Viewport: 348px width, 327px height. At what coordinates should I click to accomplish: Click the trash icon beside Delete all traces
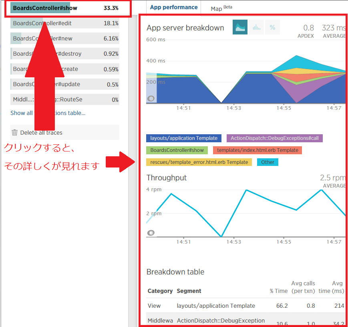click(x=15, y=133)
